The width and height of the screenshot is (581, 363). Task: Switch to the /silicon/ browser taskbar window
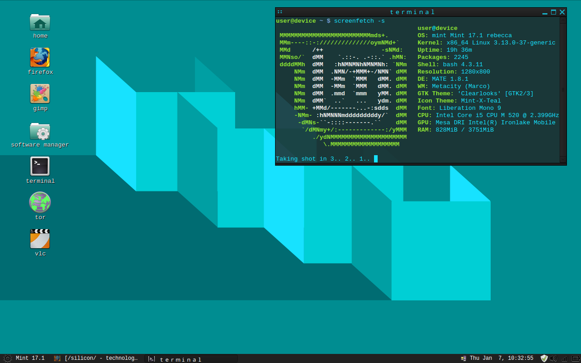(96, 358)
